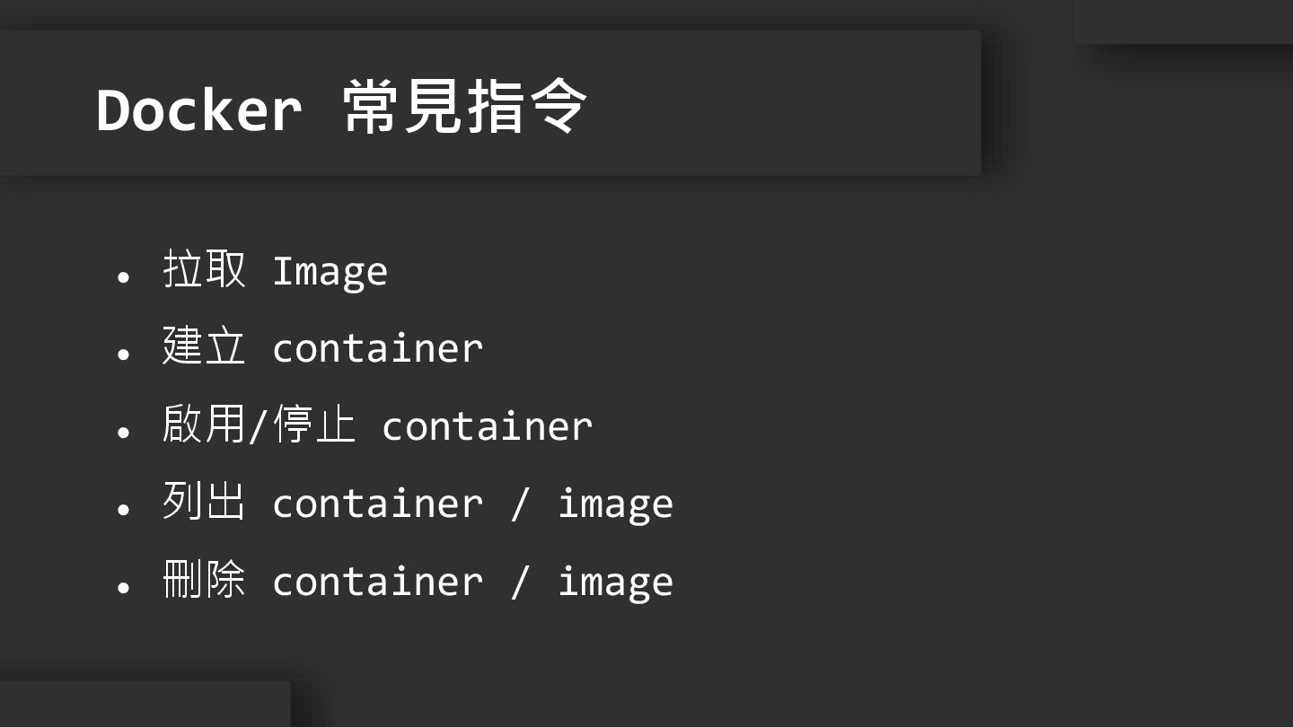Click the title text 常見指令
Viewport: 1293px width, 727px height.
point(464,108)
